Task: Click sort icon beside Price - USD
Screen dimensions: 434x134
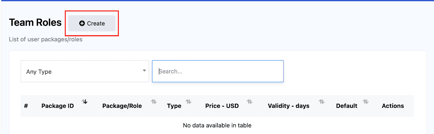Action: [x=250, y=102]
